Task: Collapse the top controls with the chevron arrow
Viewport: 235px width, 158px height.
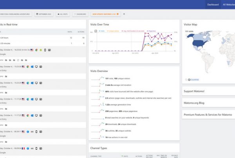Action: [x=124, y=14]
